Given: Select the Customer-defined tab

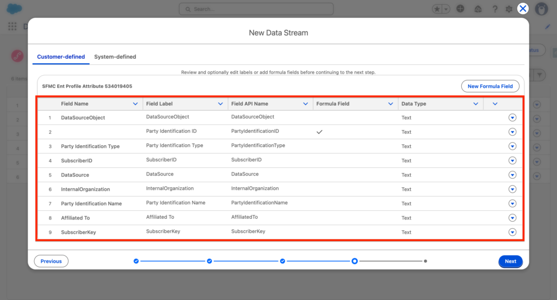Looking at the screenshot, I should tap(60, 57).
